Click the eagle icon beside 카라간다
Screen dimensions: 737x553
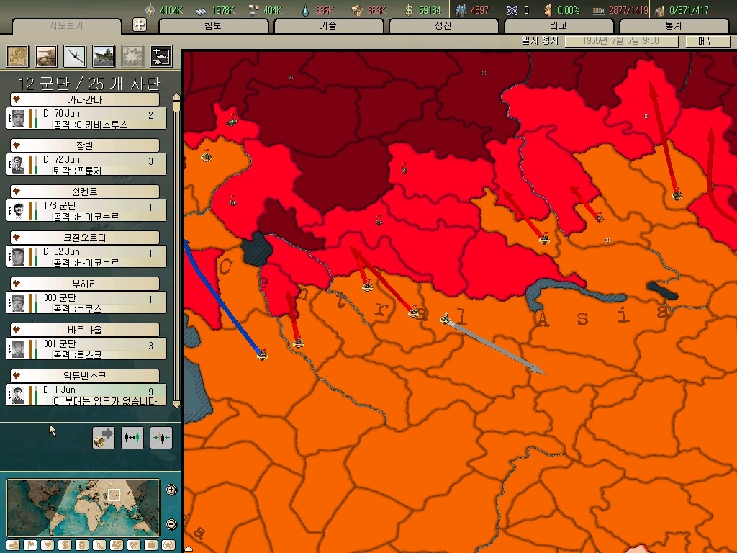click(17, 99)
